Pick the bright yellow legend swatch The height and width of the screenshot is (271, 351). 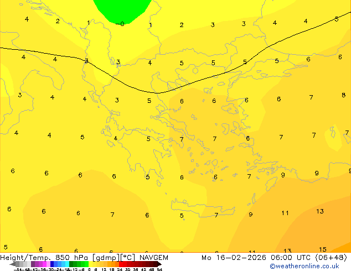(90, 264)
